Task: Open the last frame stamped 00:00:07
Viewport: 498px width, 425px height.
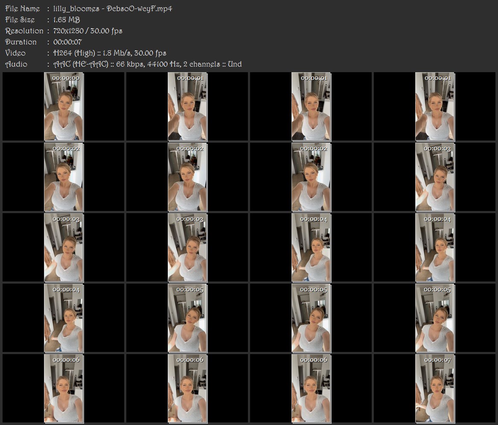Action: 435,388
